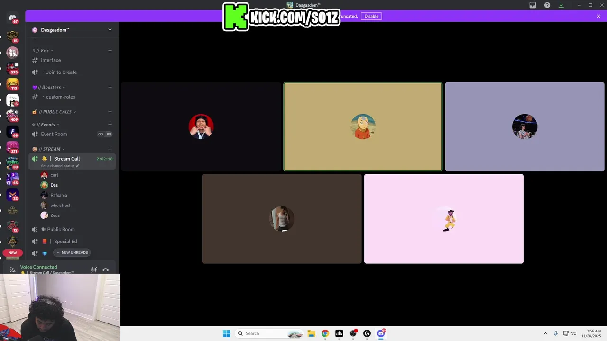Open the server icon with 45 badge
This screenshot has width=607, height=341.
[x=13, y=179]
